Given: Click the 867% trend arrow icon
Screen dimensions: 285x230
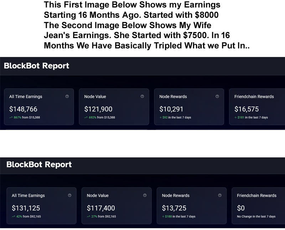Looking at the screenshot, I should click(x=11, y=117).
